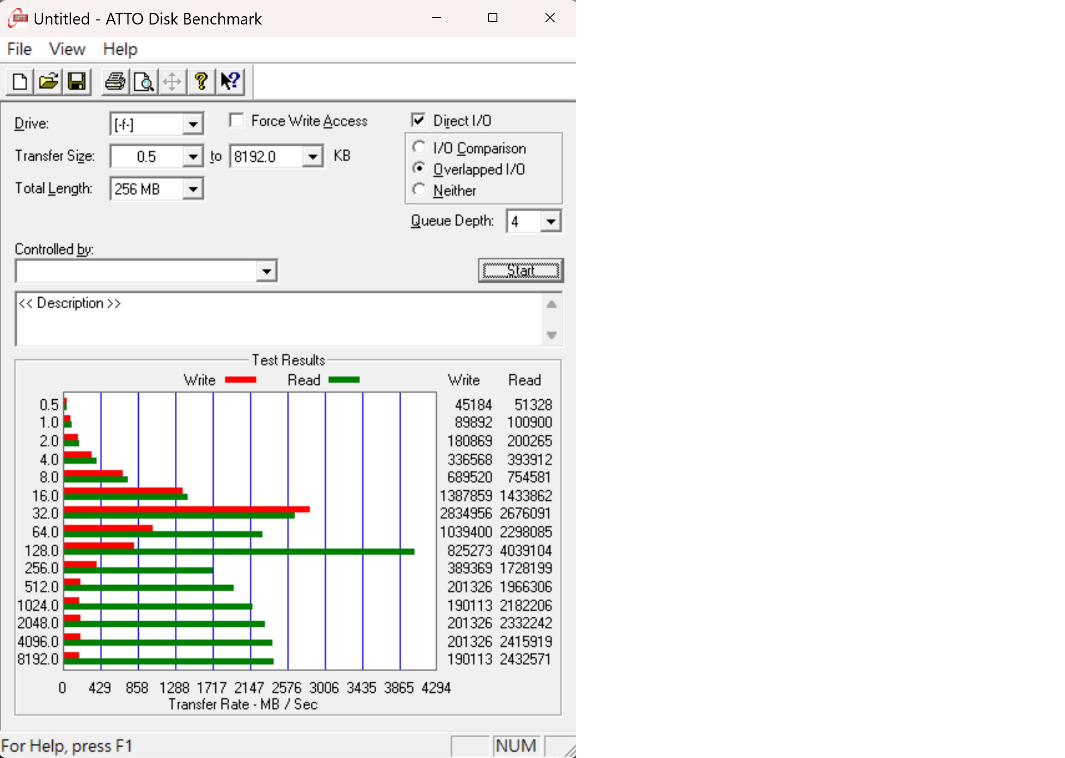Click the green Read legend swatch

[x=344, y=380]
